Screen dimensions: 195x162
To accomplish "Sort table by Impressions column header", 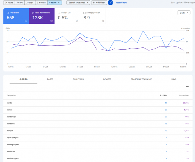I will pos(184,95).
